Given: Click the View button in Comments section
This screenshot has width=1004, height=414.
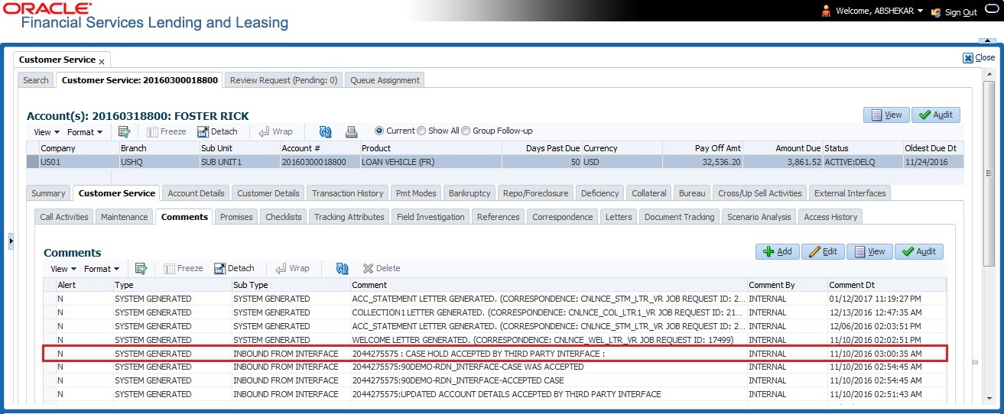Looking at the screenshot, I should (869, 251).
